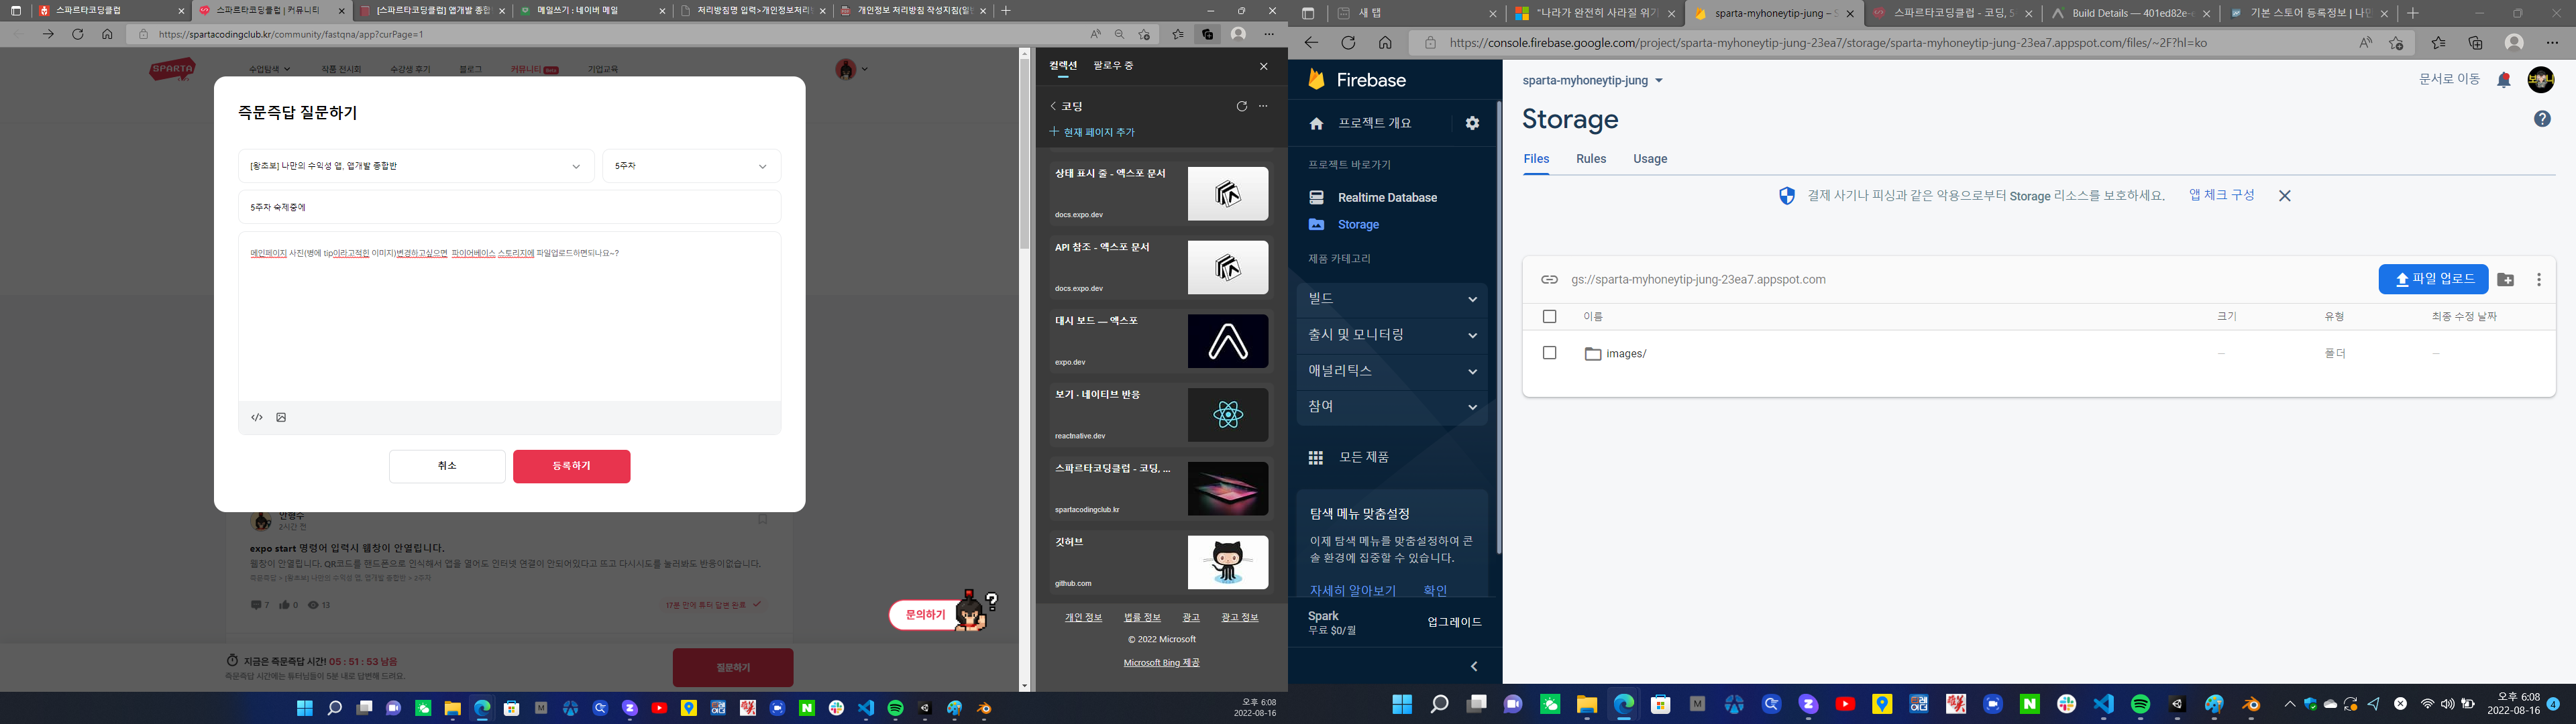Open more options for 코딩 collection
2576x724 pixels.
click(1264, 106)
